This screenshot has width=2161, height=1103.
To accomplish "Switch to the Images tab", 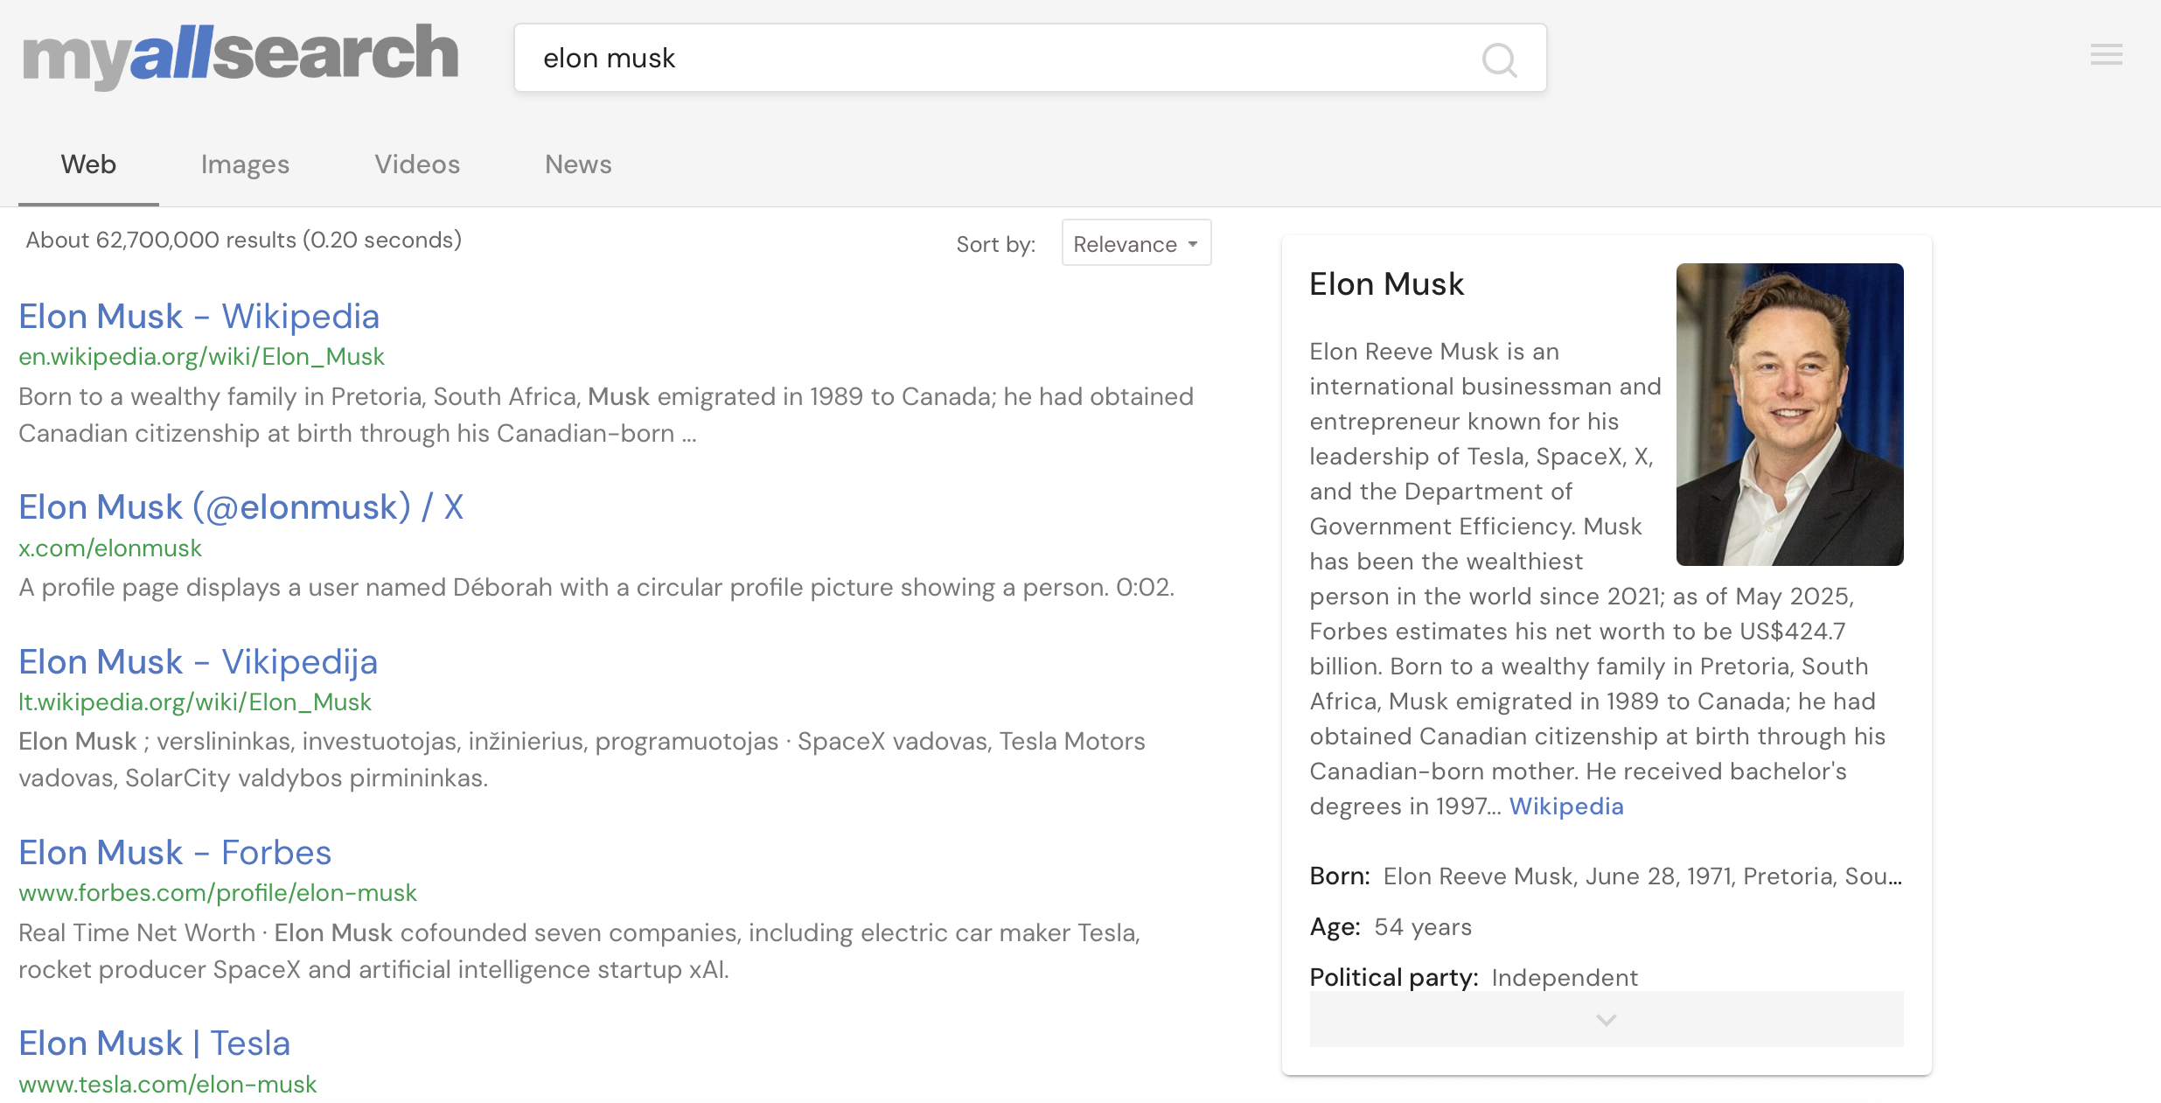I will click(245, 164).
